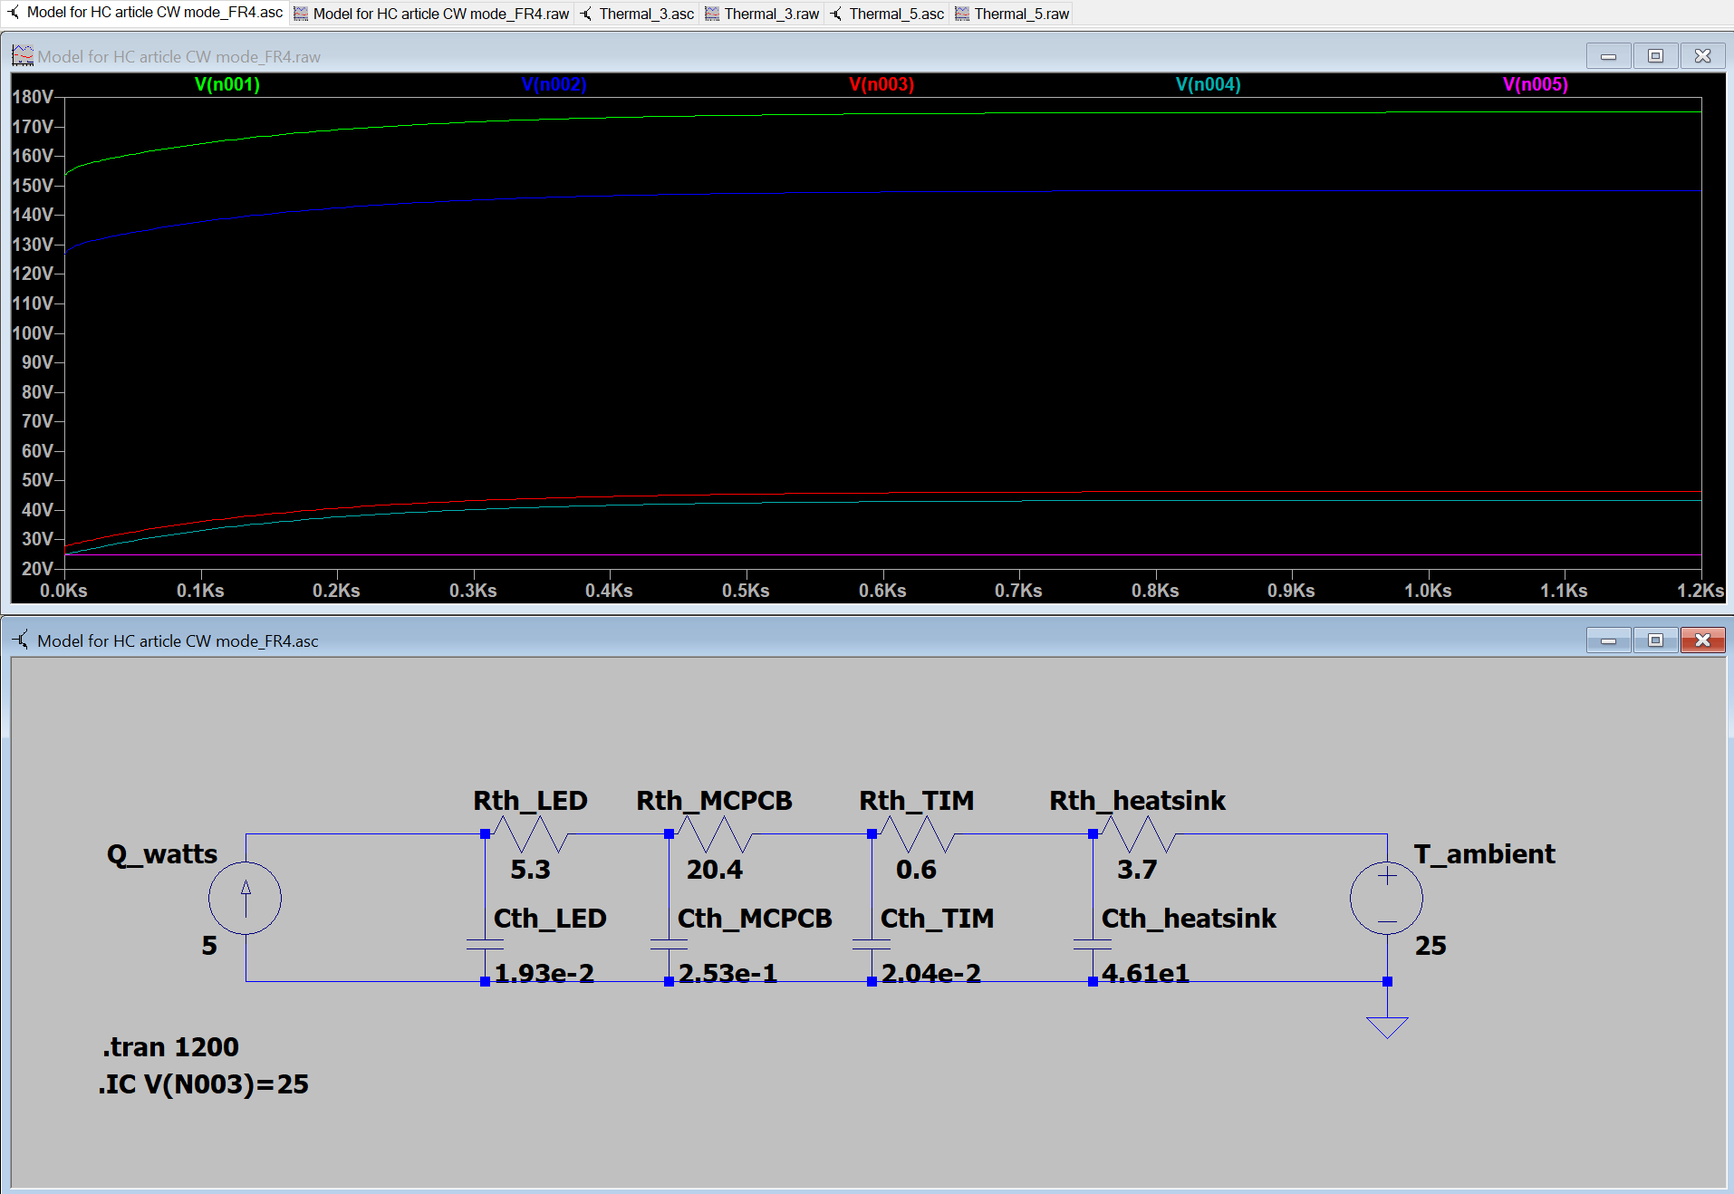This screenshot has width=1734, height=1194.
Task: Select the T_ambient voltage source symbol
Action: 1386,898
